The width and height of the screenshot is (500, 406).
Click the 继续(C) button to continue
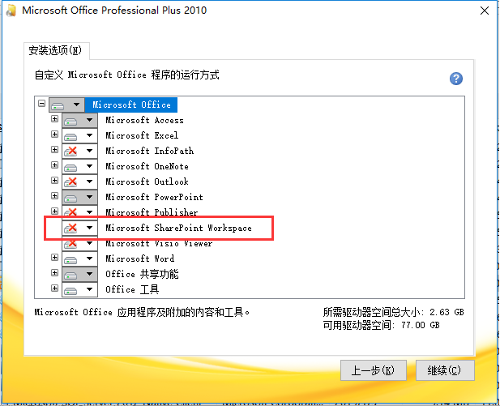click(445, 370)
